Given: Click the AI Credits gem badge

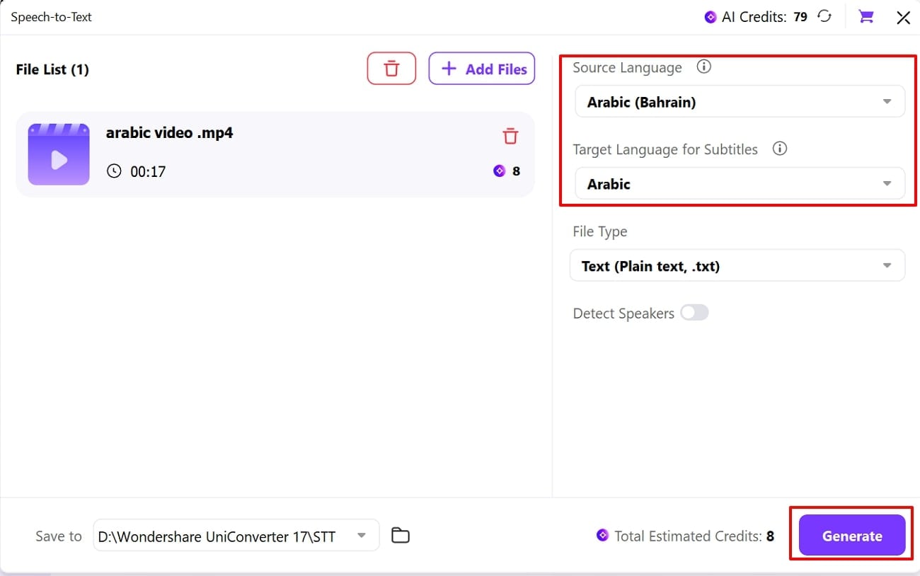Looking at the screenshot, I should (x=710, y=16).
